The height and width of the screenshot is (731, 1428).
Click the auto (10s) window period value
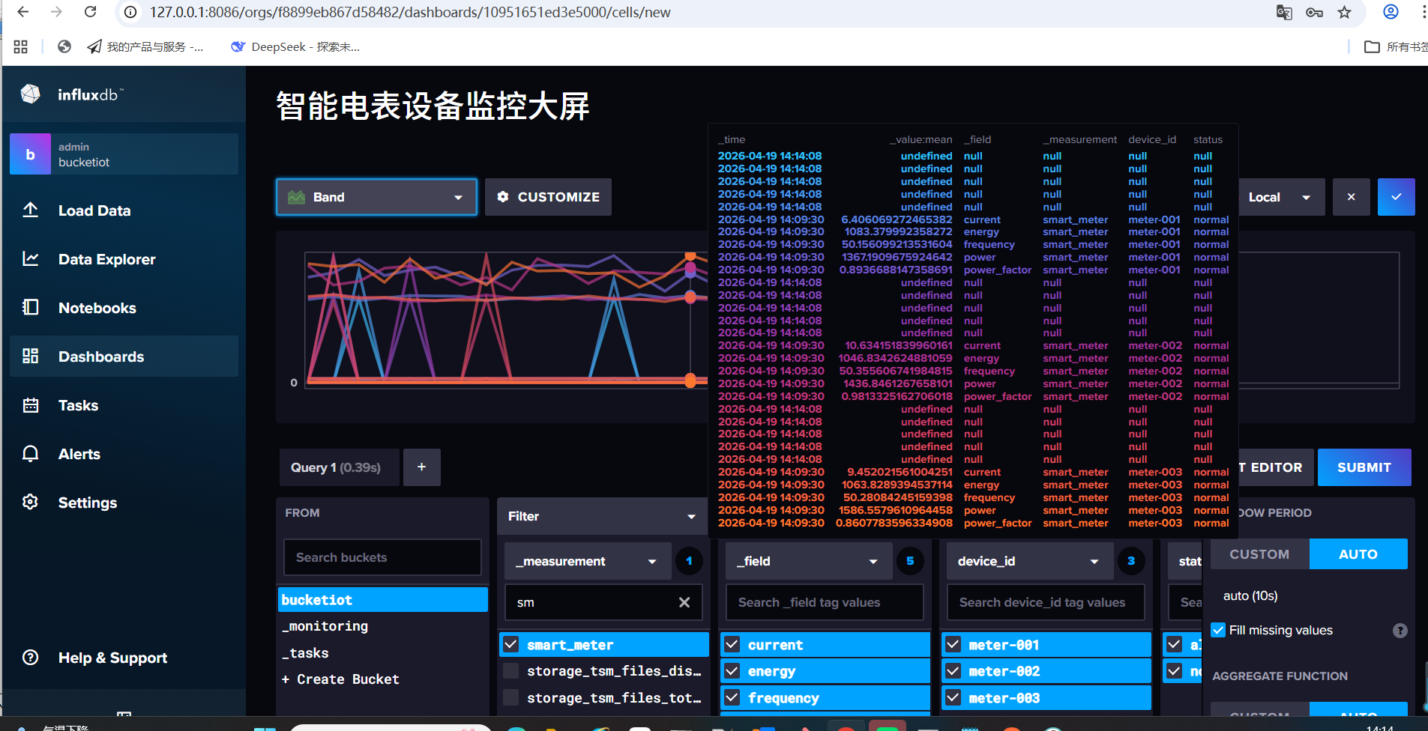(x=1250, y=595)
